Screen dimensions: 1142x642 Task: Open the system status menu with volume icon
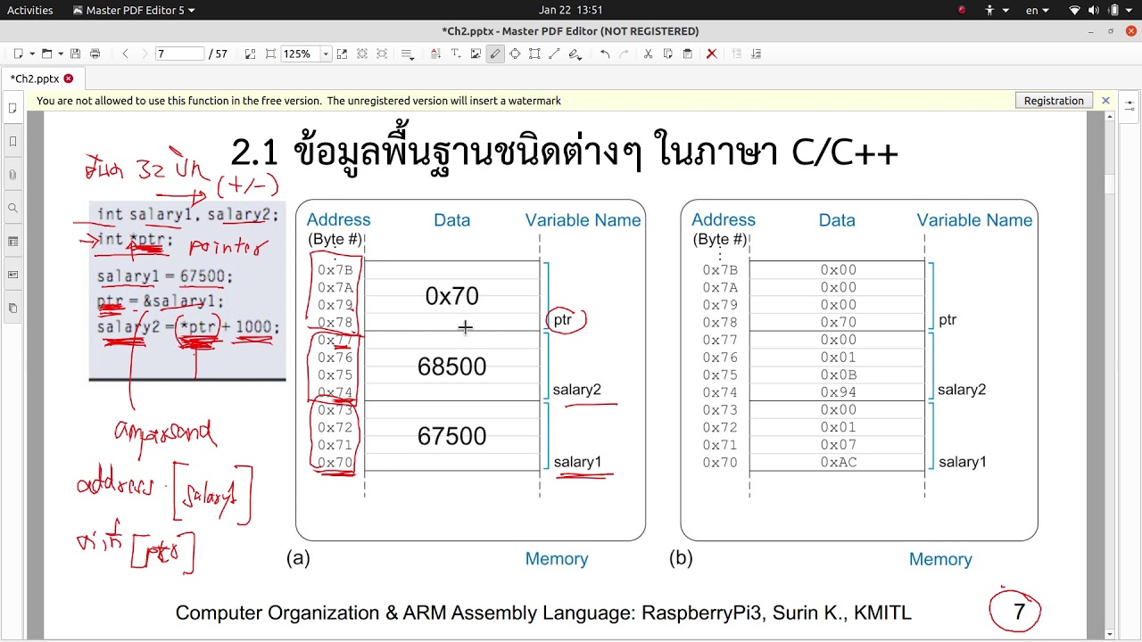tap(1100, 10)
